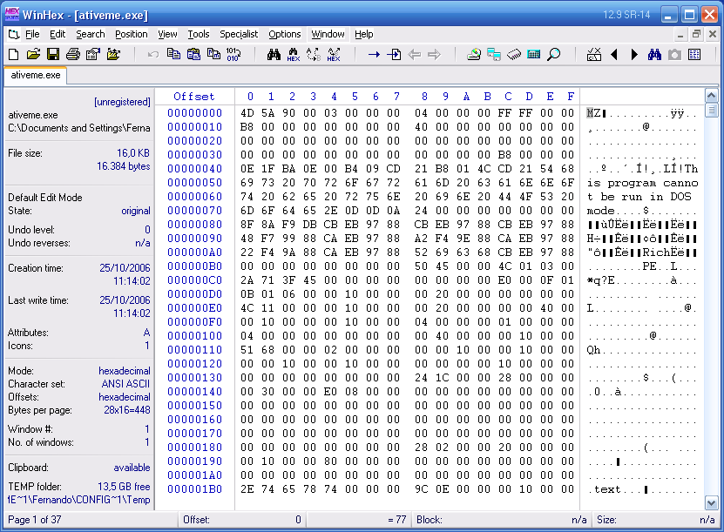This screenshot has height=532, width=724.
Task: Open the View menu
Action: [x=167, y=34]
